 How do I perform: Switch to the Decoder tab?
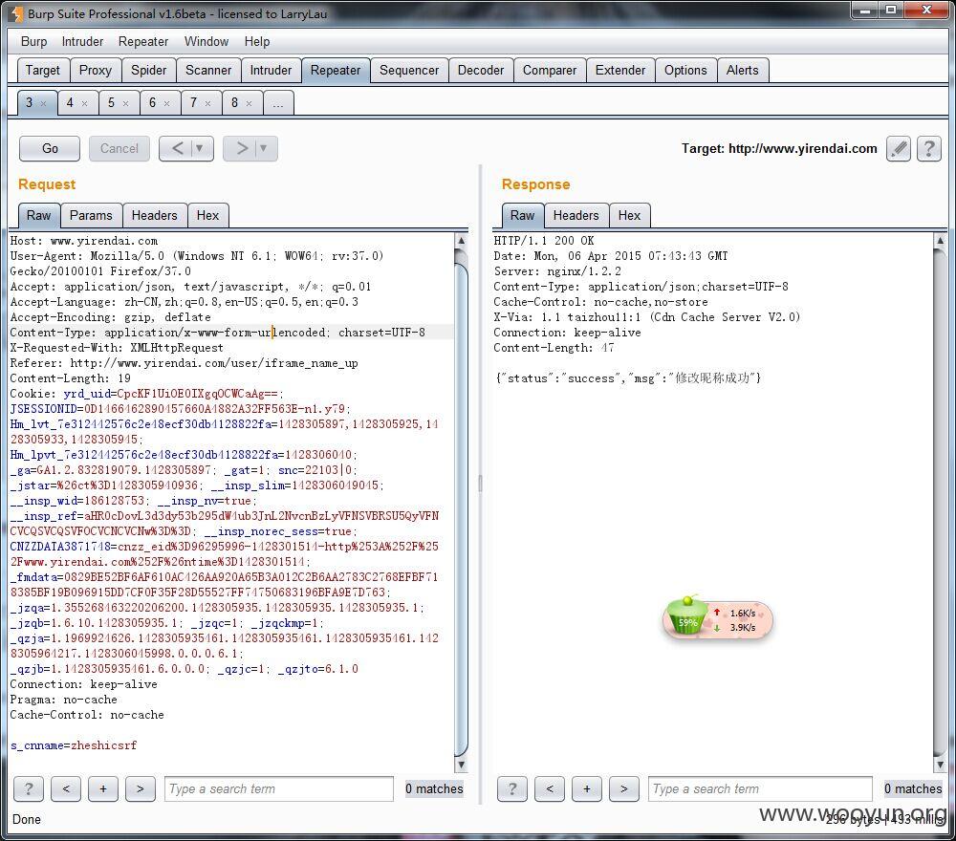pyautogui.click(x=481, y=70)
